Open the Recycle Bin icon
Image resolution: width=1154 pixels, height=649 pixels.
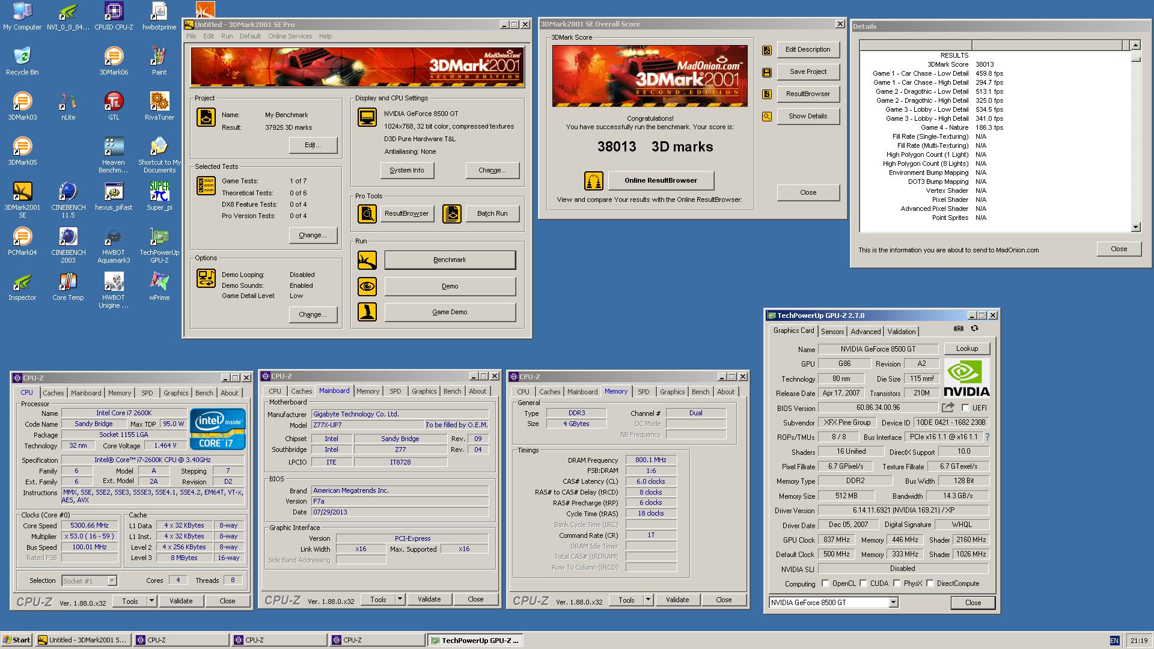[x=22, y=61]
